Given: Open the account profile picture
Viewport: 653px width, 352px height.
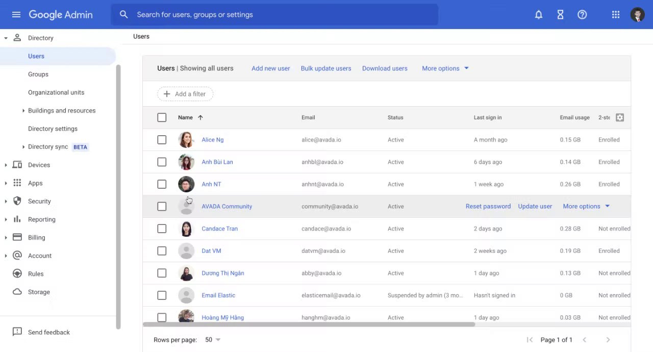Looking at the screenshot, I should [x=638, y=15].
